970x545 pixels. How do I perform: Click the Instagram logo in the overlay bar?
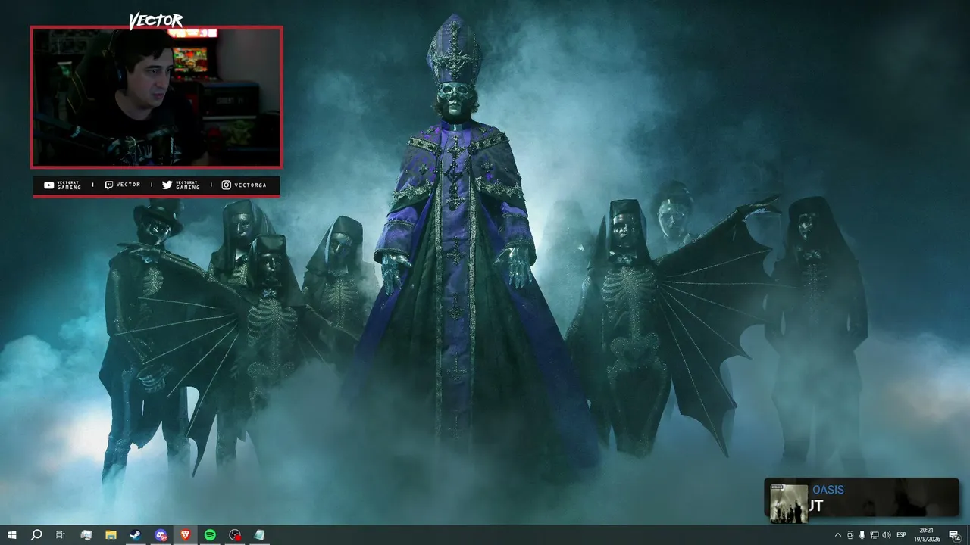pos(226,185)
